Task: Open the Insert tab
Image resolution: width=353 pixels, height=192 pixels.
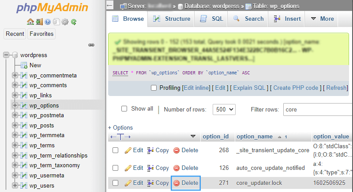Action: (x=287, y=19)
